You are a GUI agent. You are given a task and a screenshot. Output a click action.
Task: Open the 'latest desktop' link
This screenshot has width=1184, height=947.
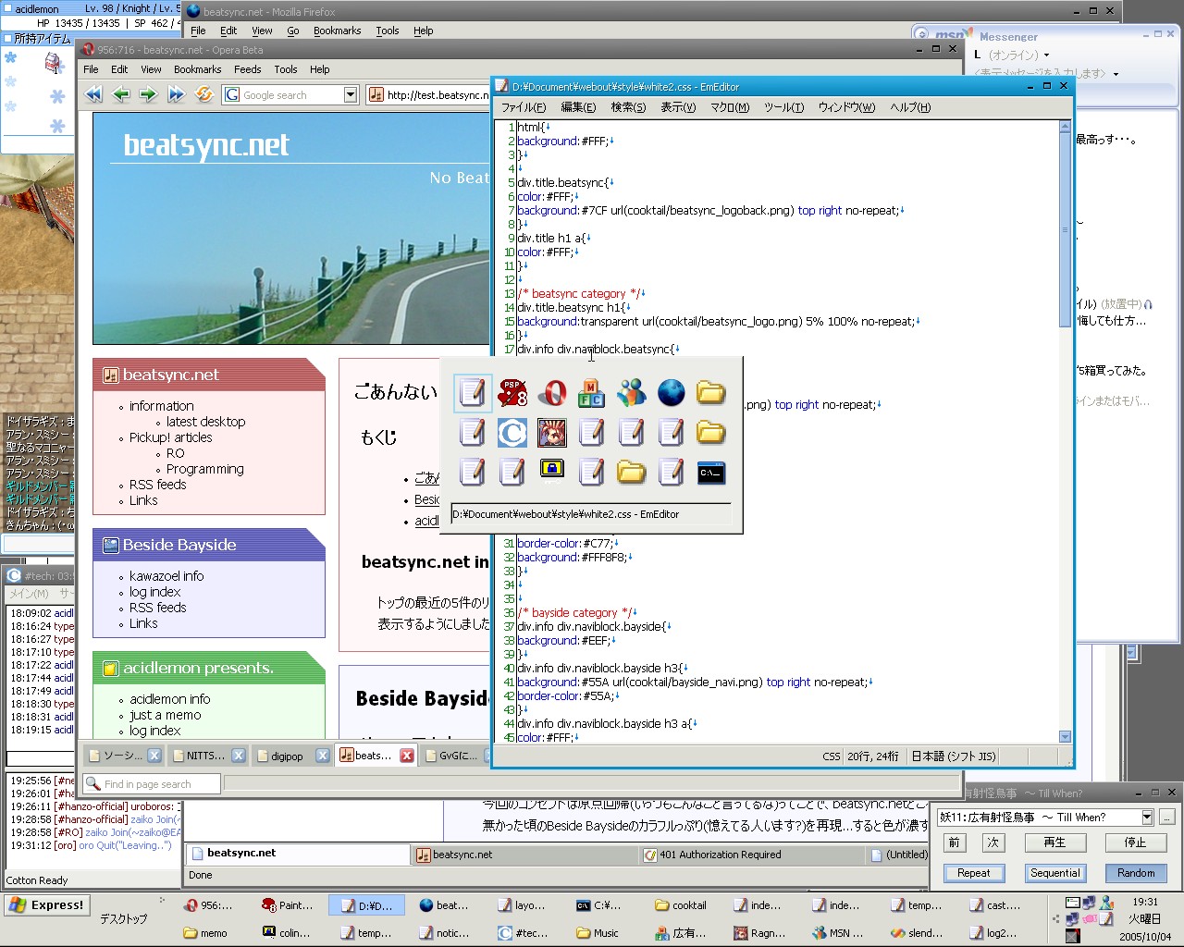click(x=205, y=422)
